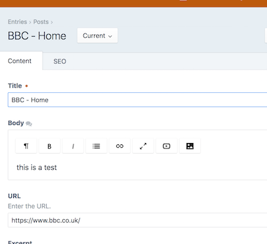This screenshot has height=244, width=267.
Task: Click the URL field label
Action: click(14, 196)
